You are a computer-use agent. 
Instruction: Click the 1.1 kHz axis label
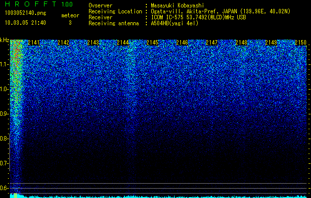coord(4,65)
